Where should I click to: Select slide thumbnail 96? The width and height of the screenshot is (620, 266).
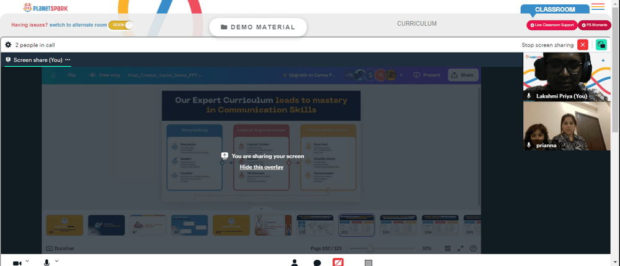tap(107, 225)
